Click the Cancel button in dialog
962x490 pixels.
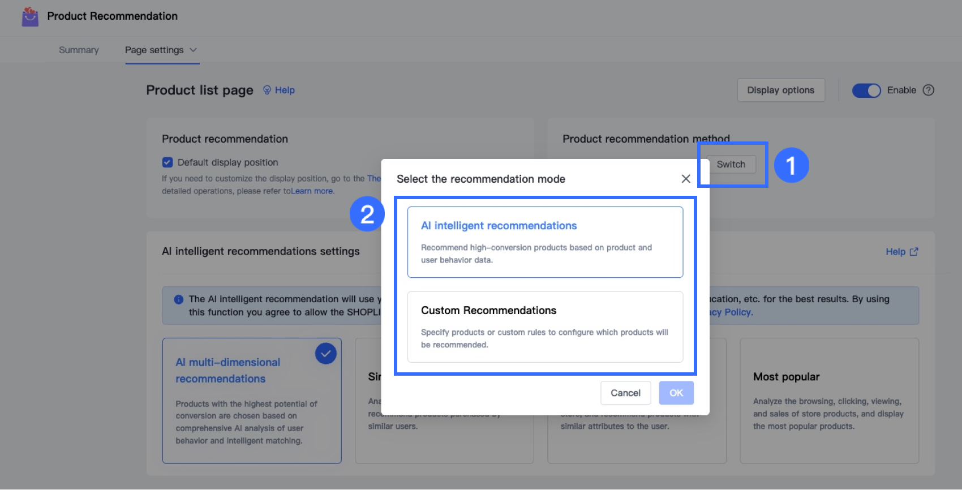625,393
